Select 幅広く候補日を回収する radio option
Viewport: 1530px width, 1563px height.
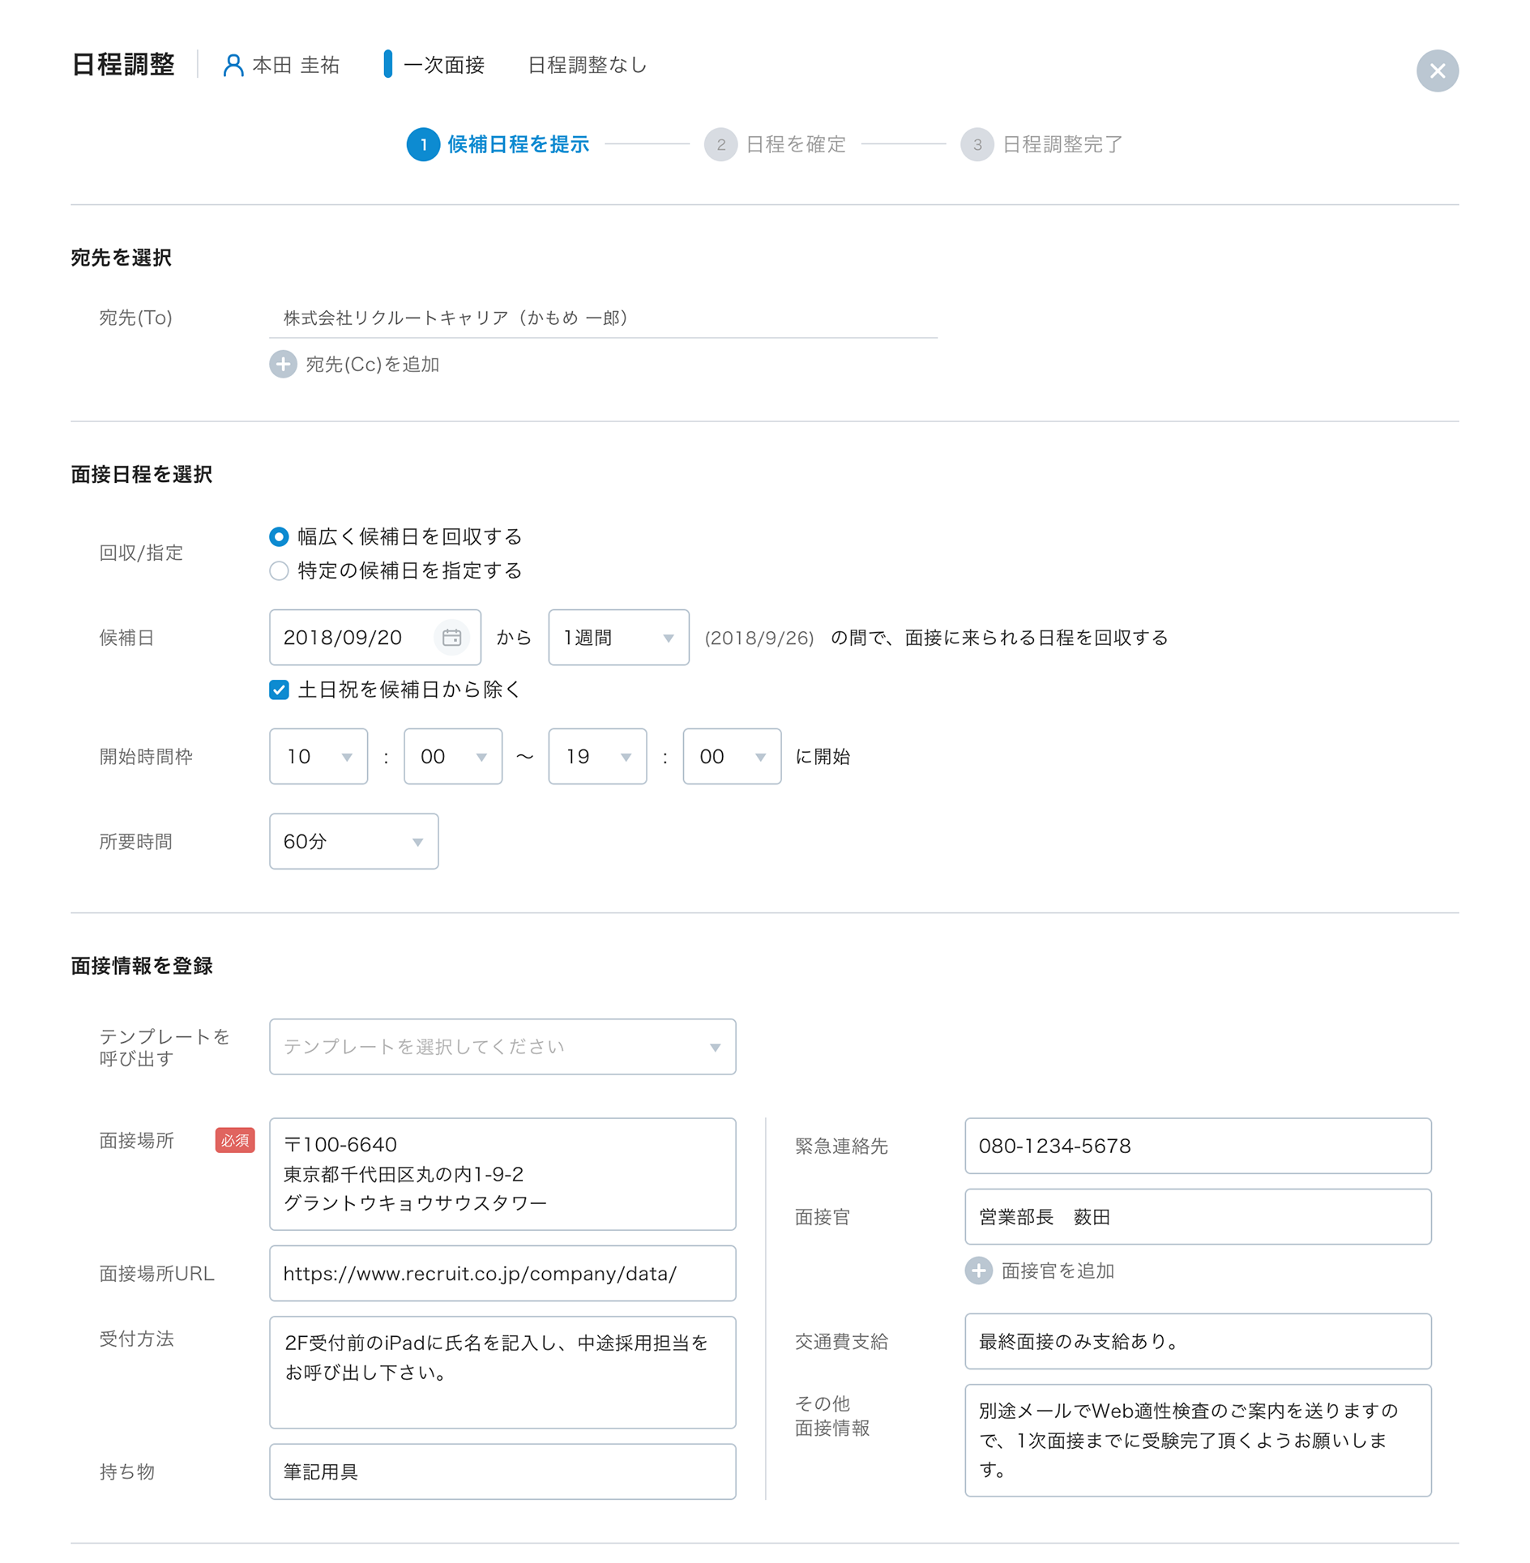(279, 536)
